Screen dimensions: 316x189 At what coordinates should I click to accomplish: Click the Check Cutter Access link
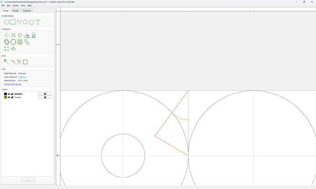click(x=13, y=84)
